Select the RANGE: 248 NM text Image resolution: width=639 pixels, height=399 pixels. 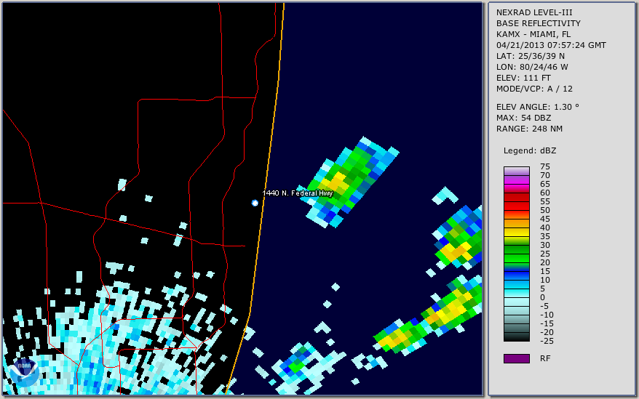click(529, 129)
